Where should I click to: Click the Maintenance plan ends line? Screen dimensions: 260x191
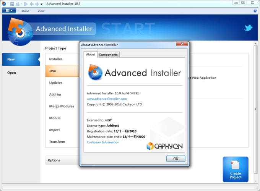coord(116,137)
